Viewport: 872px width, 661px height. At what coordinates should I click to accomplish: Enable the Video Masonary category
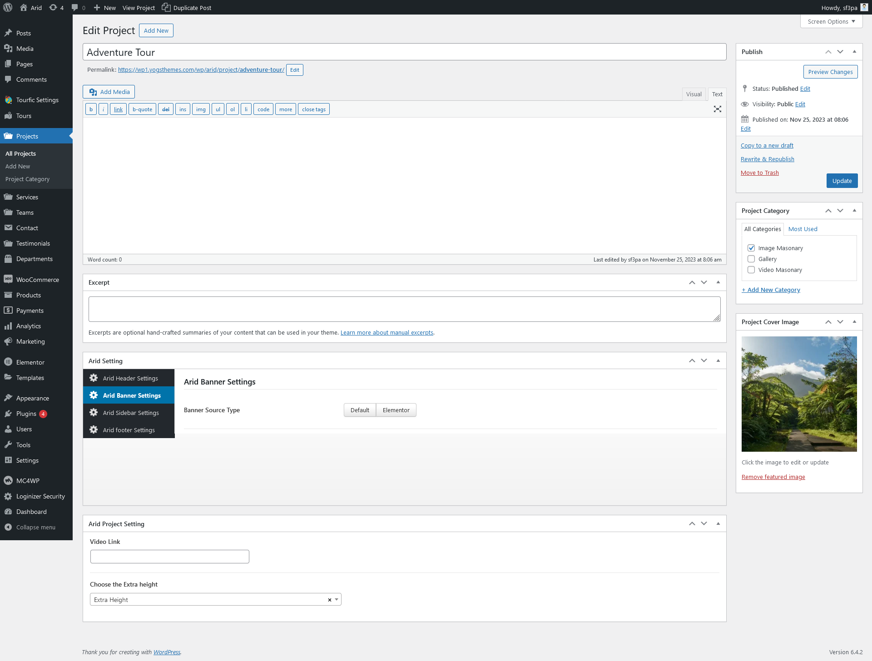[x=751, y=270]
